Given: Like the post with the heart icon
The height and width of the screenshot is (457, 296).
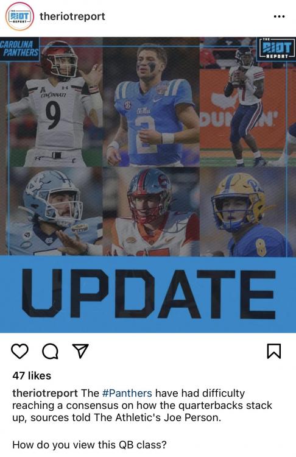Looking at the screenshot, I should coord(19,351).
